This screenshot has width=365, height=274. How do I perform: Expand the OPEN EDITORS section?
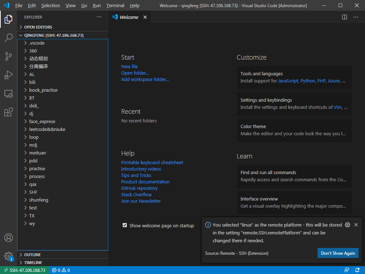(x=38, y=27)
